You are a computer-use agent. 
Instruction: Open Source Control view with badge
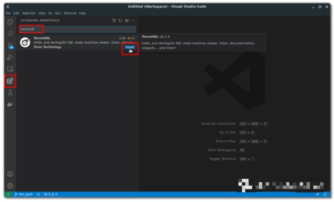(x=10, y=45)
